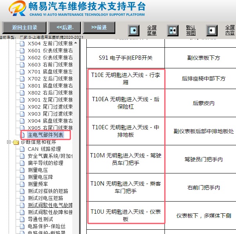236x234 pixels.
Task: Click the page icon beside CAN 线路修理
Action: [x=22, y=149]
